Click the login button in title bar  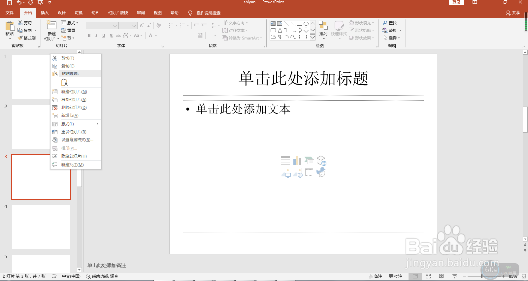(456, 2)
